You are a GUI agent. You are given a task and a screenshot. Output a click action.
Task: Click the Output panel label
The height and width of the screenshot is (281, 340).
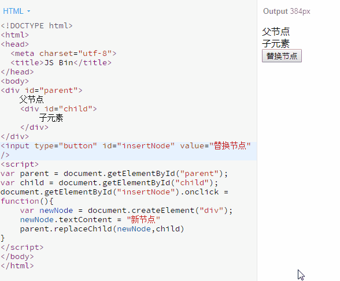[286, 11]
